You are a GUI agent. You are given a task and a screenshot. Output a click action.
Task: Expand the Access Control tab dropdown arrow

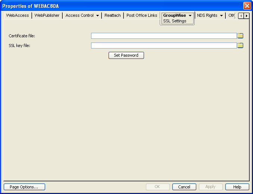[98, 16]
